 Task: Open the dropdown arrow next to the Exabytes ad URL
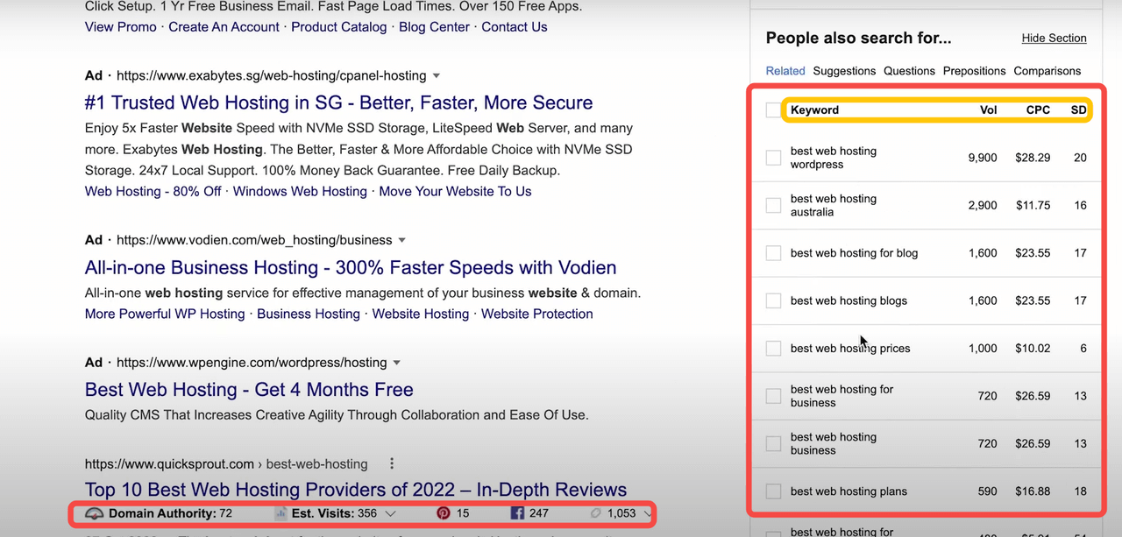[437, 76]
